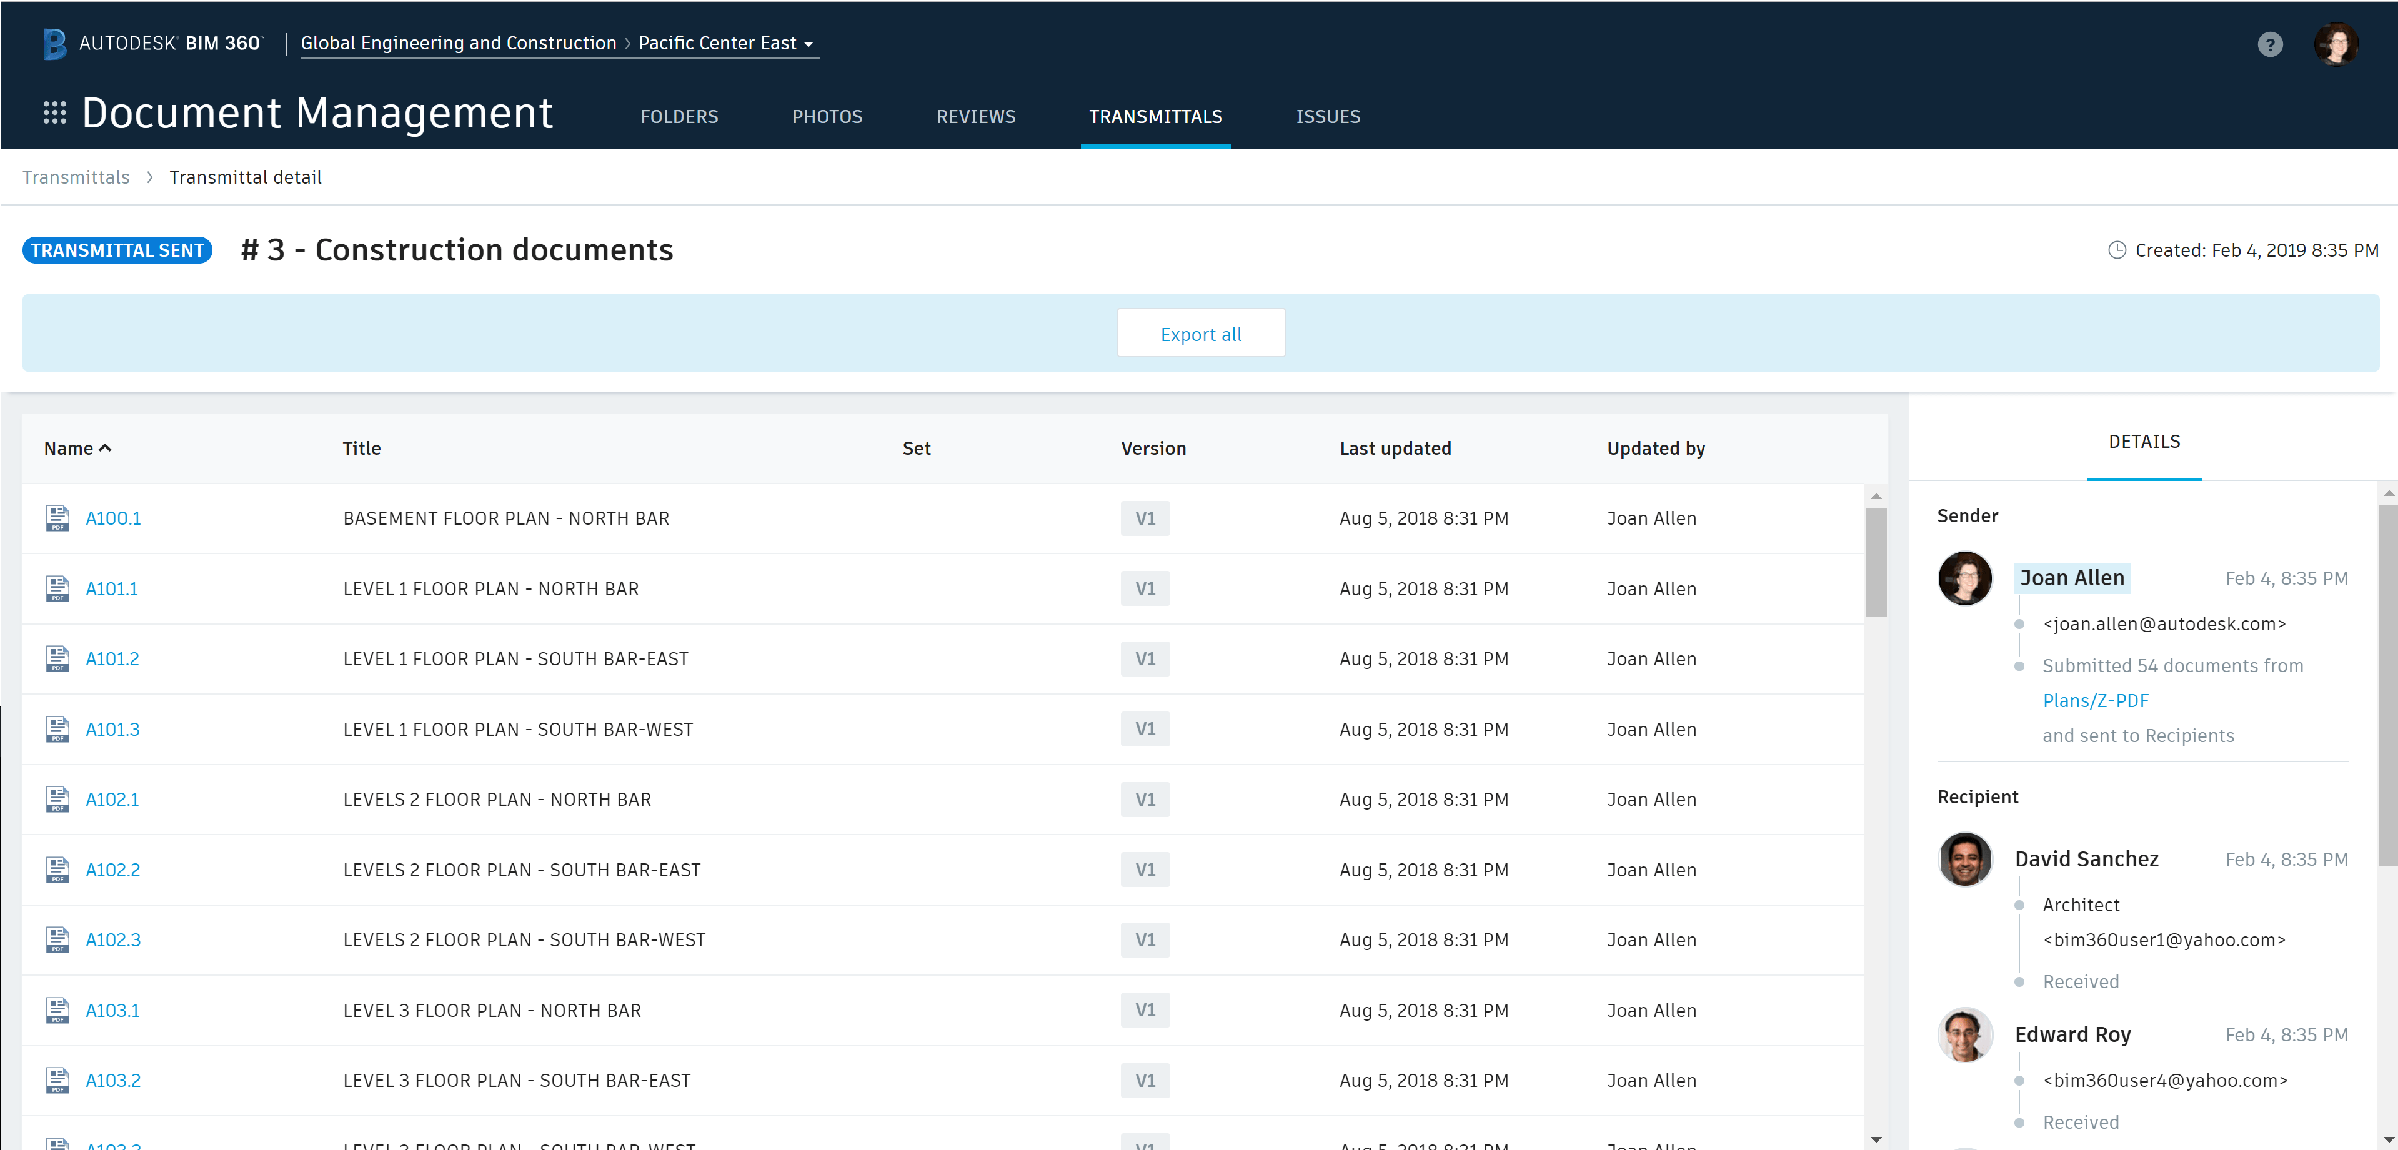The image size is (2398, 1150).
Task: Open the Plans/Z-PDF folder link
Action: pyautogui.click(x=2094, y=701)
